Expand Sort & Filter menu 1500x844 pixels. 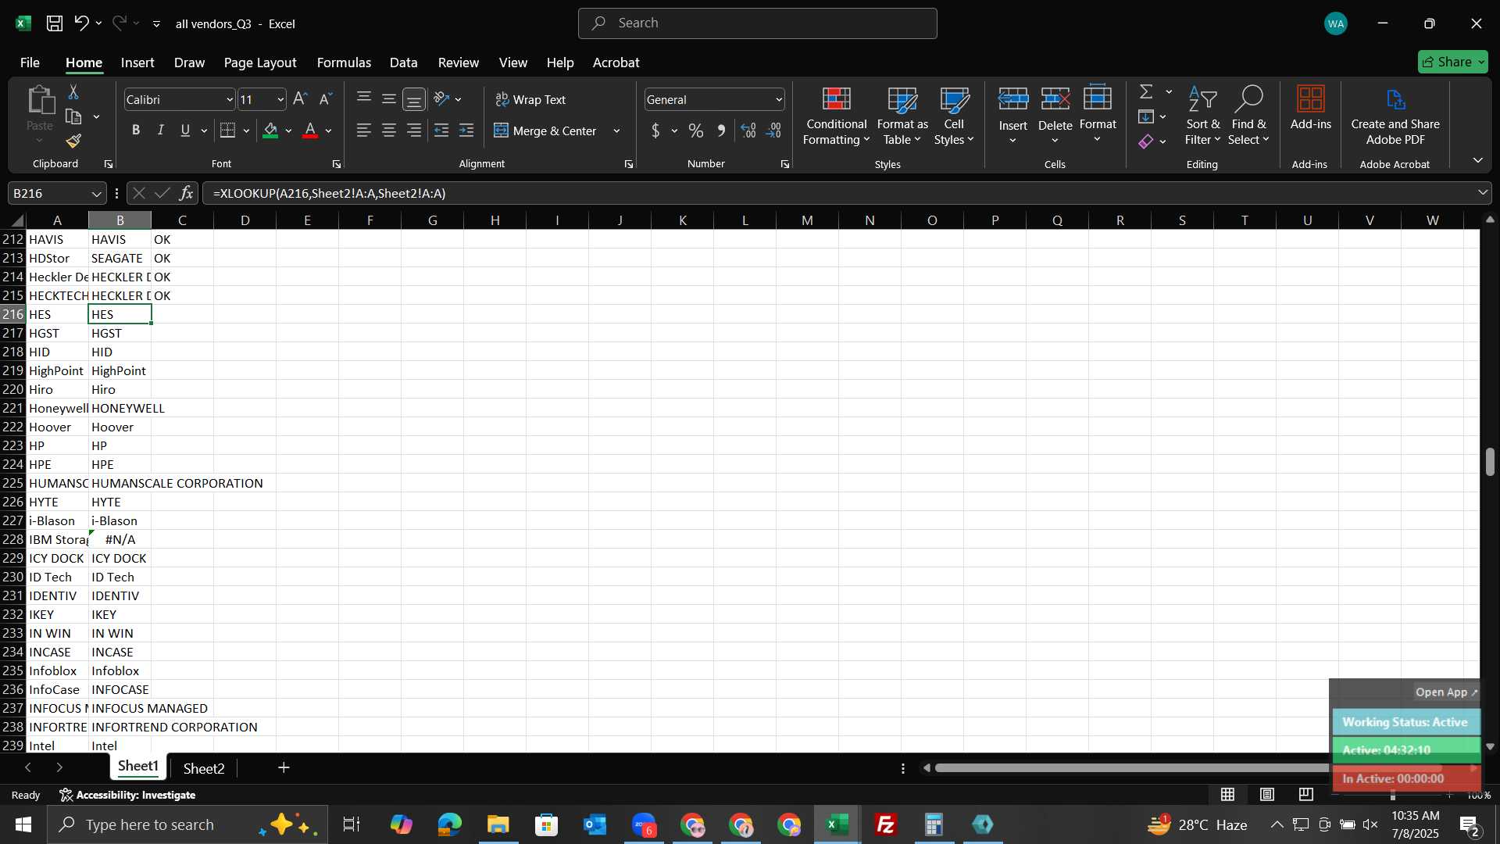tap(1202, 116)
